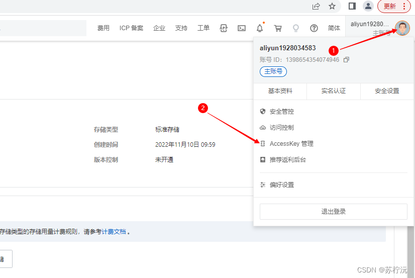Click the shield icon beside 安全管控
415x278 pixels.
click(x=263, y=112)
